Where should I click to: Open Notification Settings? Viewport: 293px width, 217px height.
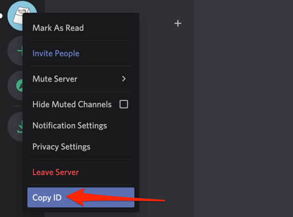tap(70, 125)
